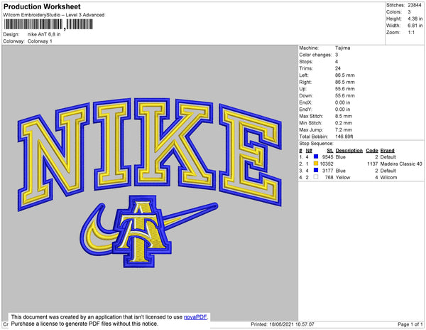The image size is (426, 330).
Task: Select 'Purchase a license' notice line
Action: click(x=84, y=324)
